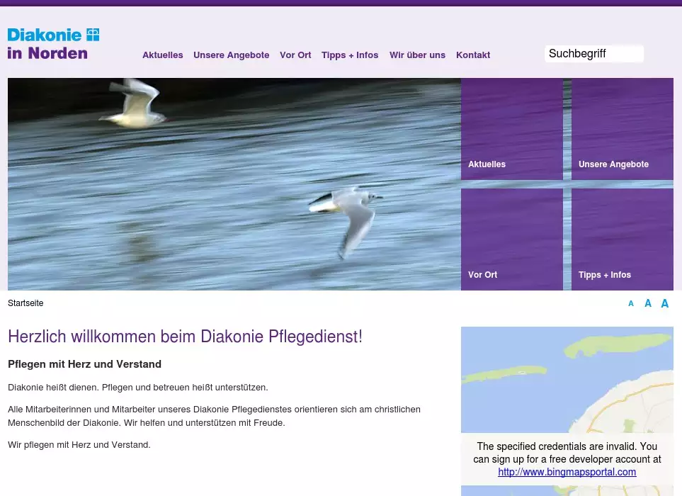Click the purple Aktuelles tile
Screen dimensions: 682x496
(511, 129)
